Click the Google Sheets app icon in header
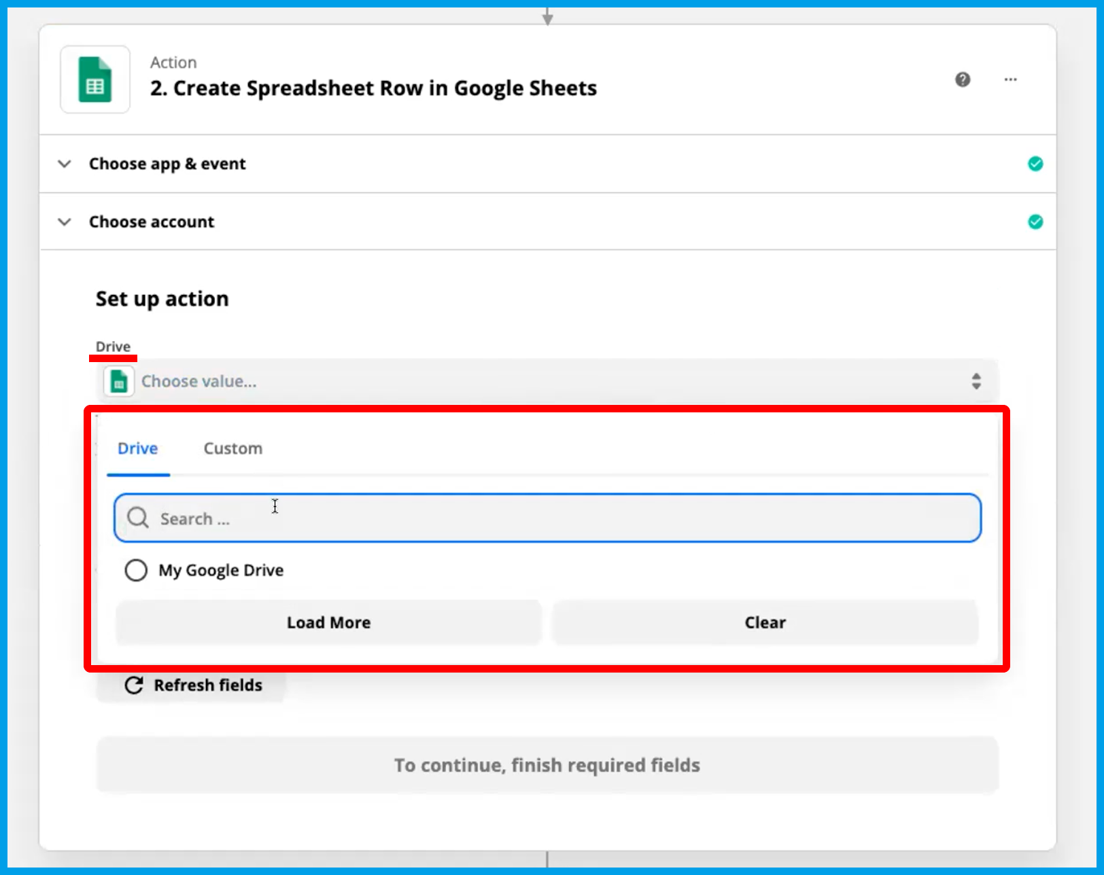The image size is (1104, 875). click(95, 79)
